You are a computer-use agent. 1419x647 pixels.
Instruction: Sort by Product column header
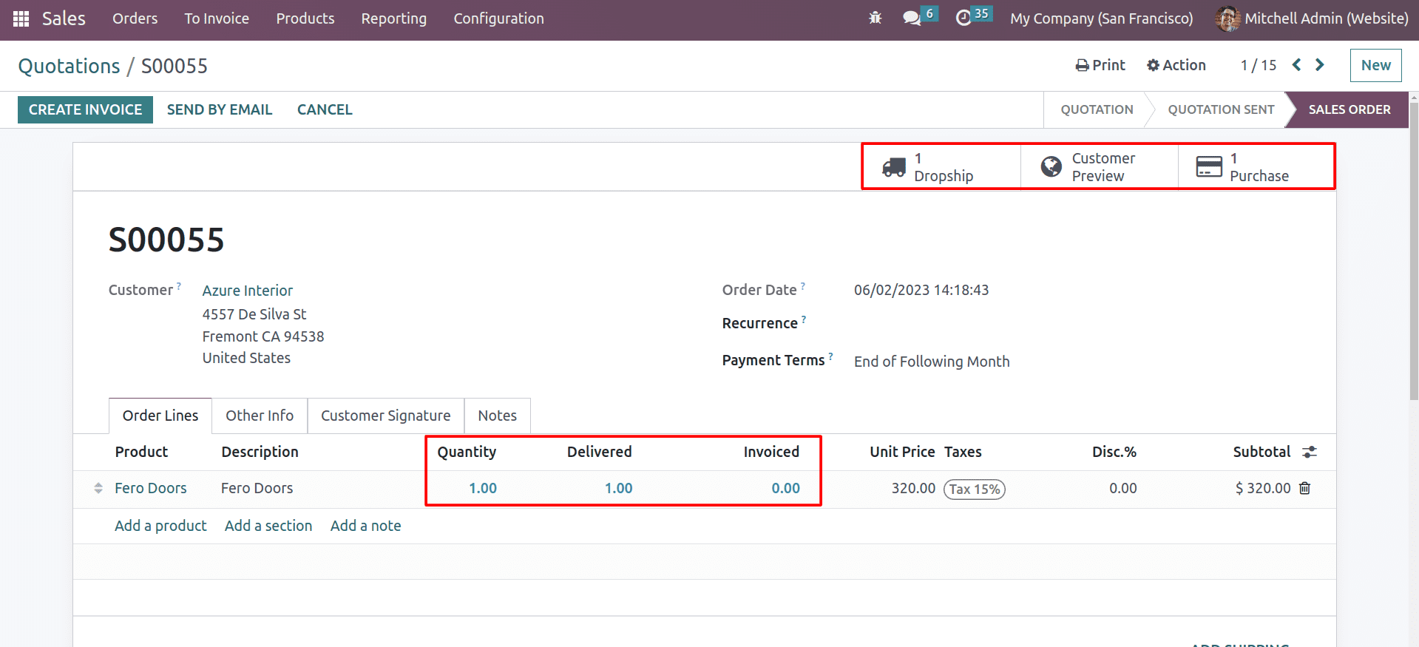point(141,452)
